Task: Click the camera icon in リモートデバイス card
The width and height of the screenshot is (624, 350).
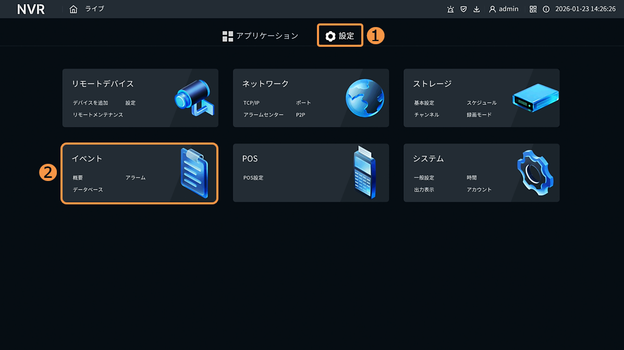Action: click(194, 97)
